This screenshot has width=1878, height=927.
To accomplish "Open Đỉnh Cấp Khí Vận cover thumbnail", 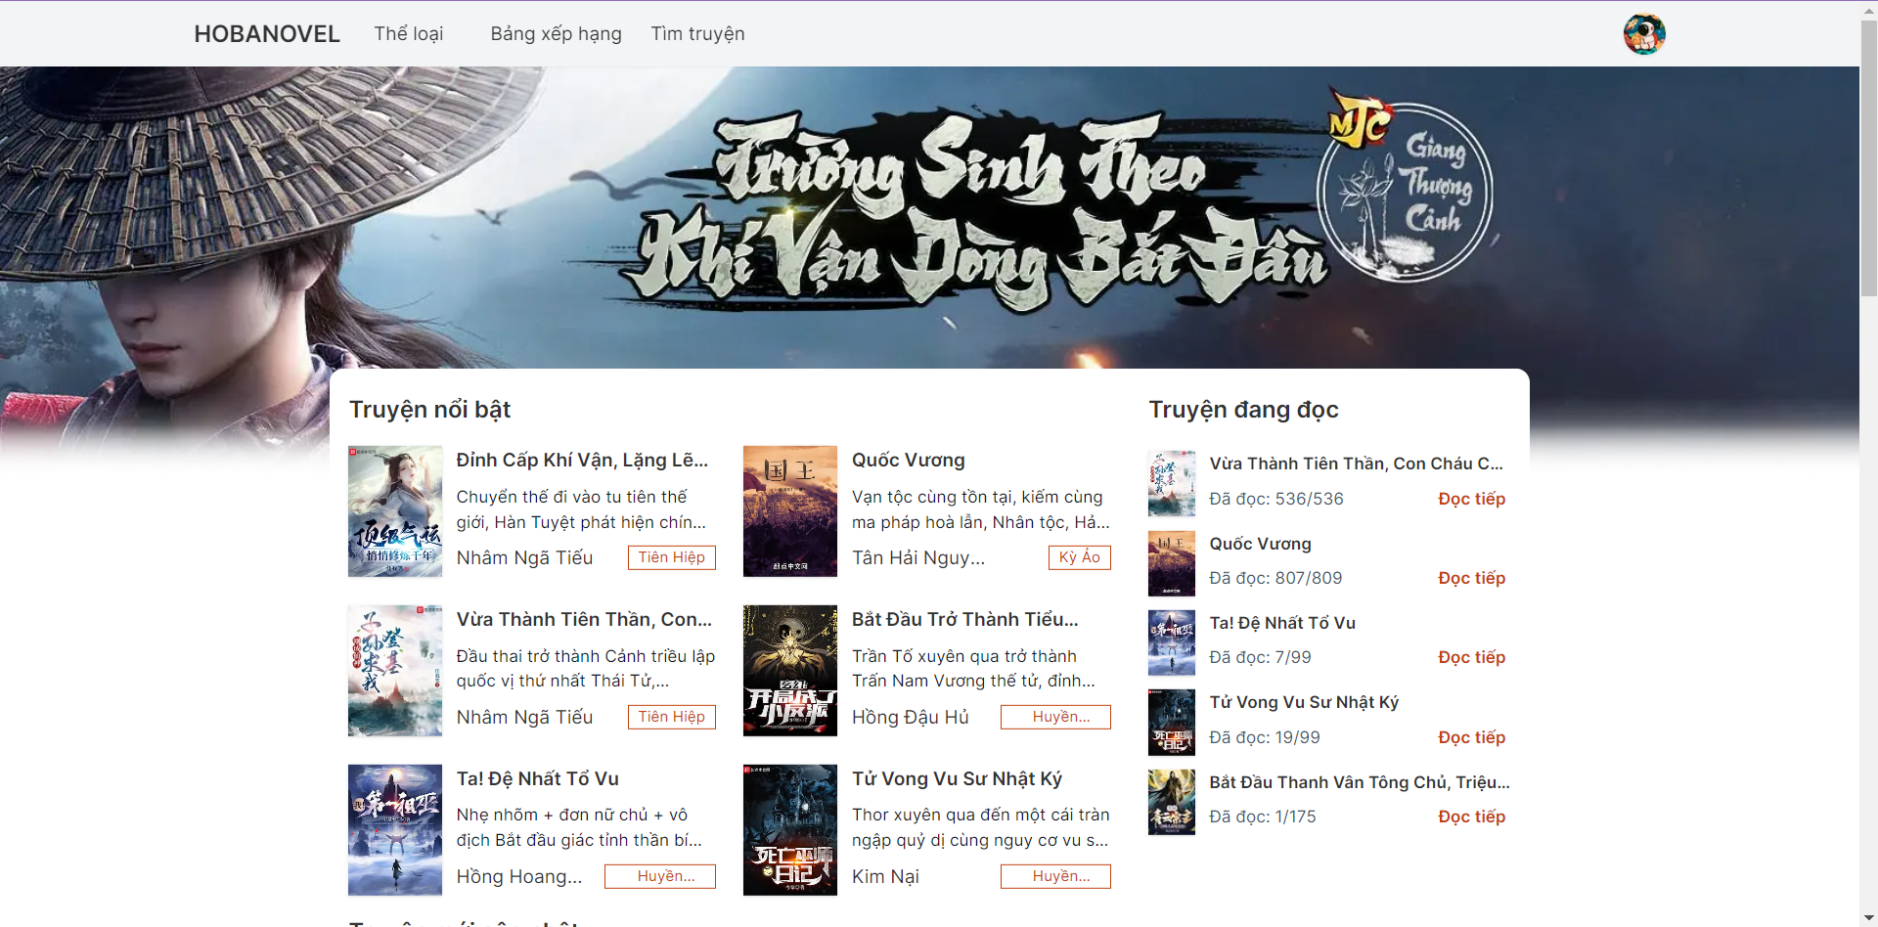I will tap(395, 511).
